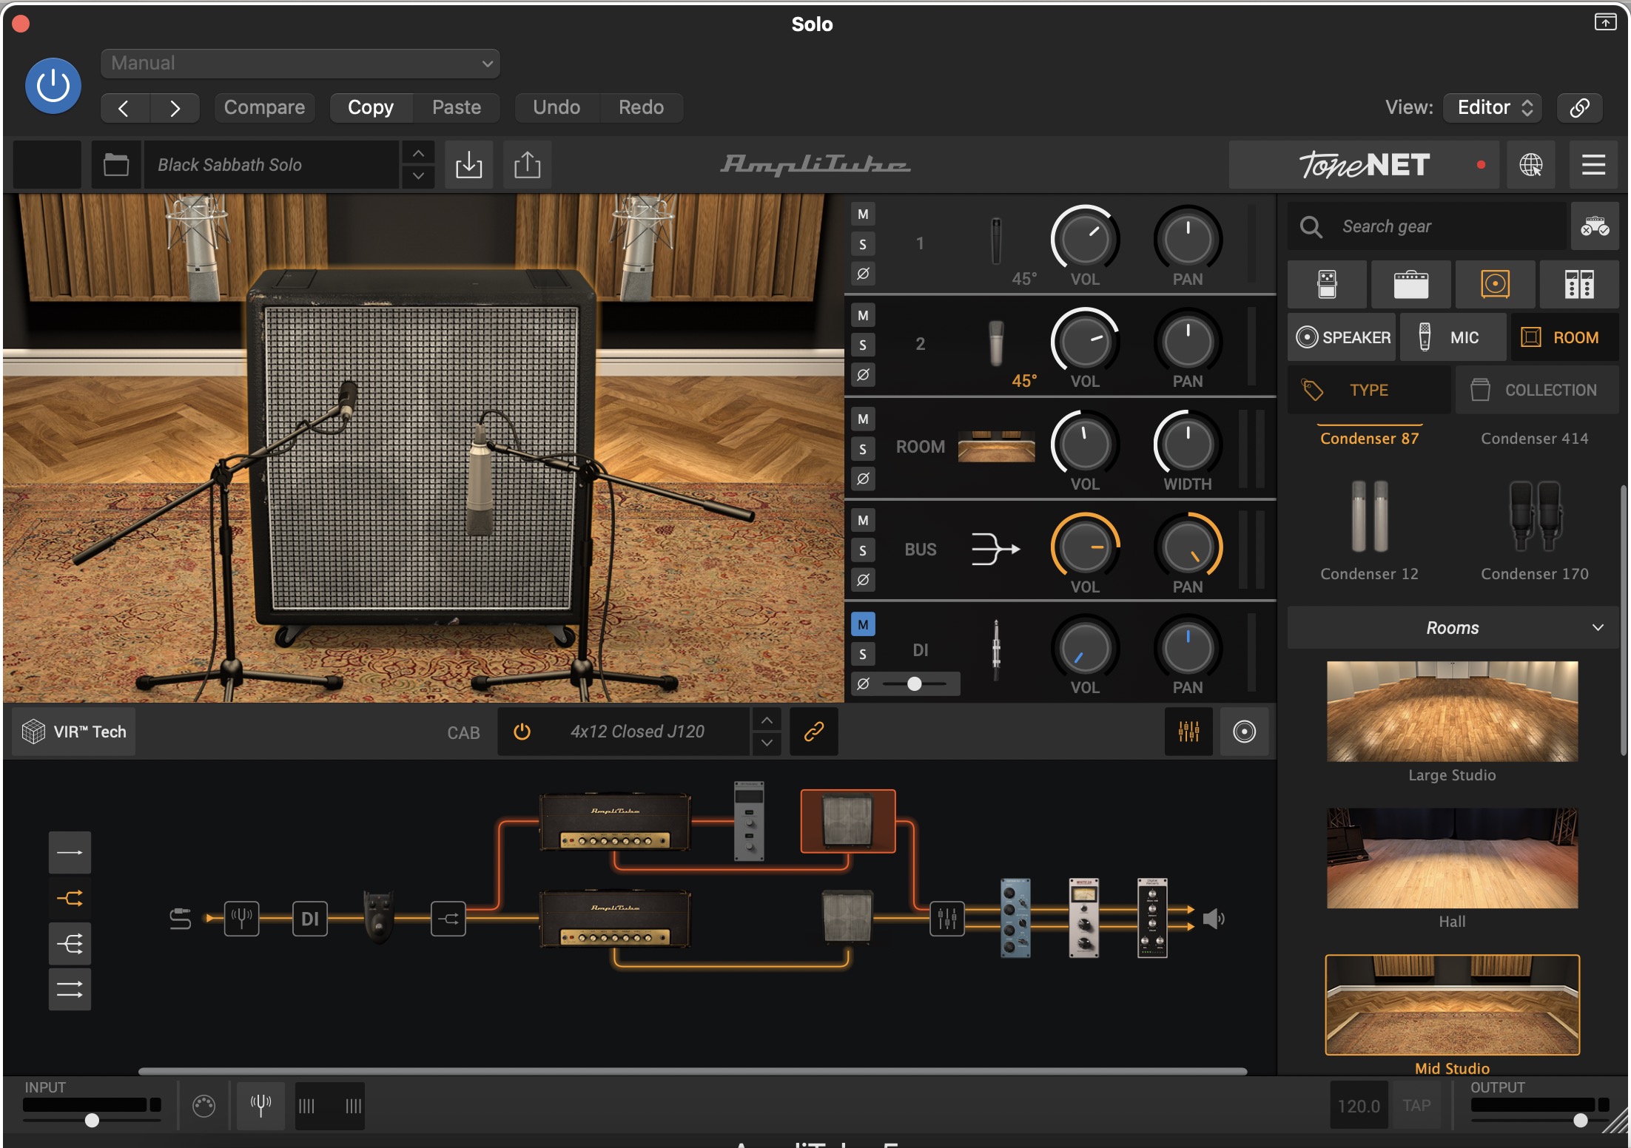The height and width of the screenshot is (1148, 1631).
Task: Select the Hall room thumbnail
Action: click(1452, 858)
